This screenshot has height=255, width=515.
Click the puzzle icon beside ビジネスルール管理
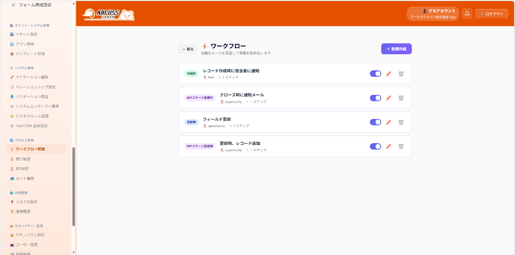[x=12, y=116]
